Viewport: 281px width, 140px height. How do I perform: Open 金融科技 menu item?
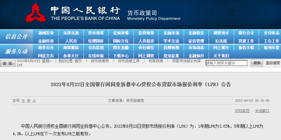46,41
